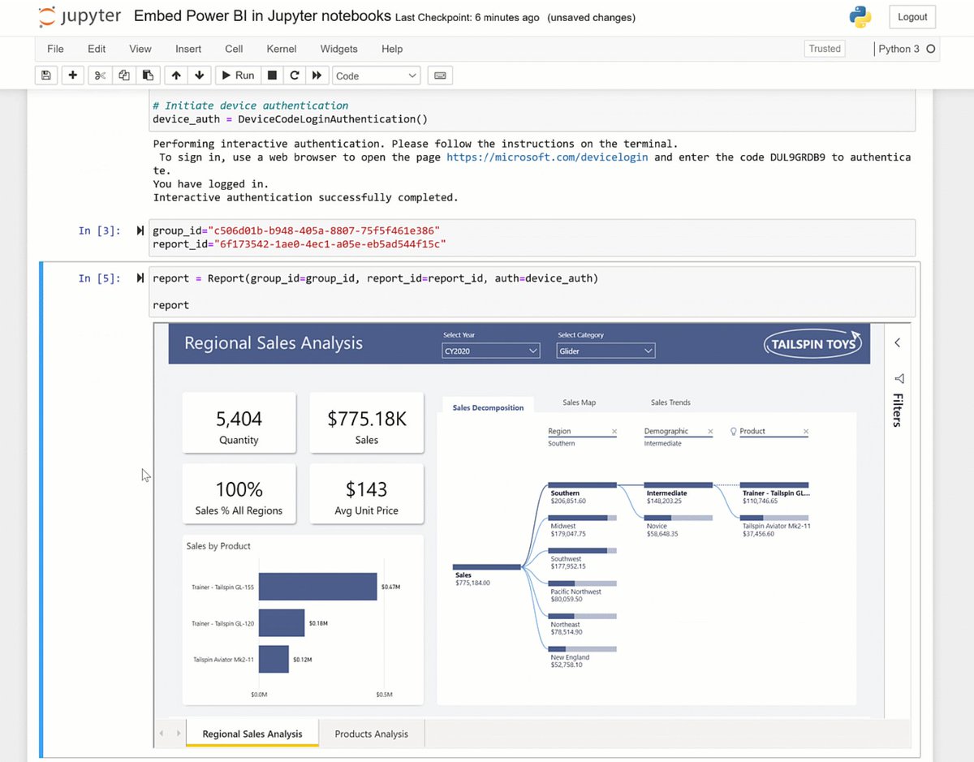Open the Regional Sales Analysis page tab

click(252, 734)
